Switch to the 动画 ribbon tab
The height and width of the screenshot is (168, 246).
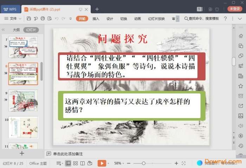click(x=137, y=19)
